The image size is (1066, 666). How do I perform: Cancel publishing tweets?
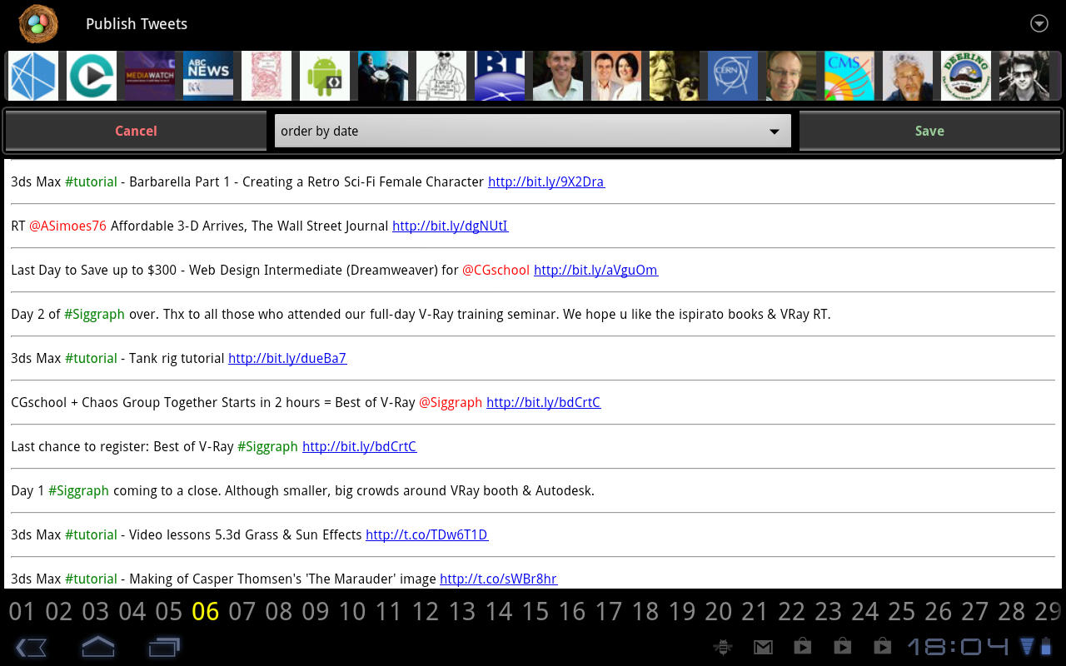[136, 131]
